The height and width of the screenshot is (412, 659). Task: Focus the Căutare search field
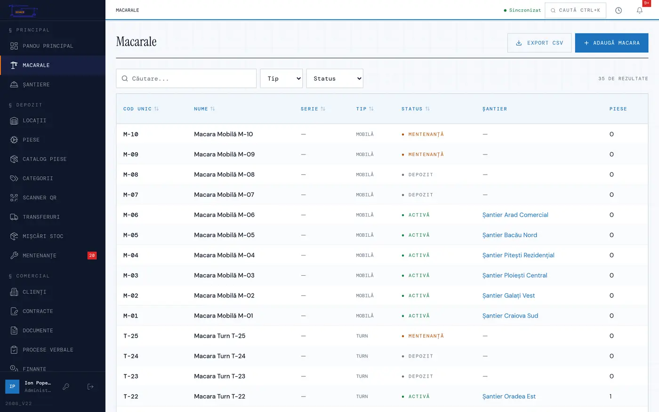(x=186, y=78)
